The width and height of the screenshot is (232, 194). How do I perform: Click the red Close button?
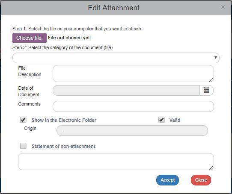tap(201, 180)
